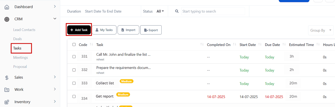Expand the Dashboard menu chevron
The image size is (335, 107).
[55, 6]
